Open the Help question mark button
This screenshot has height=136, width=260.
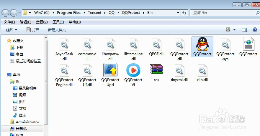tap(255, 30)
